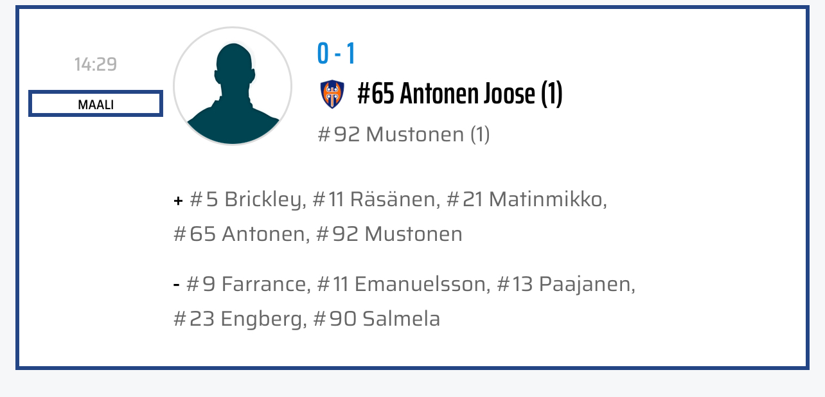Click #21 Matinmikko player name
The image size is (825, 397).
[x=526, y=200]
